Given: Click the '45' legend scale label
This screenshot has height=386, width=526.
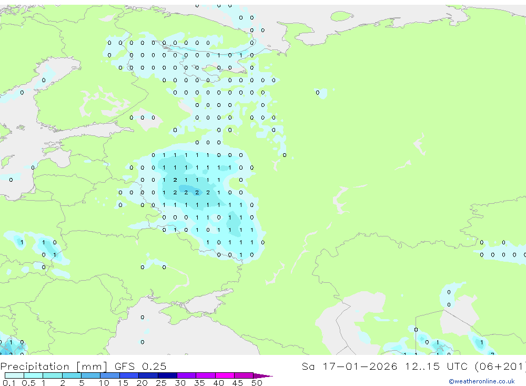Looking at the screenshot, I should point(238,383).
